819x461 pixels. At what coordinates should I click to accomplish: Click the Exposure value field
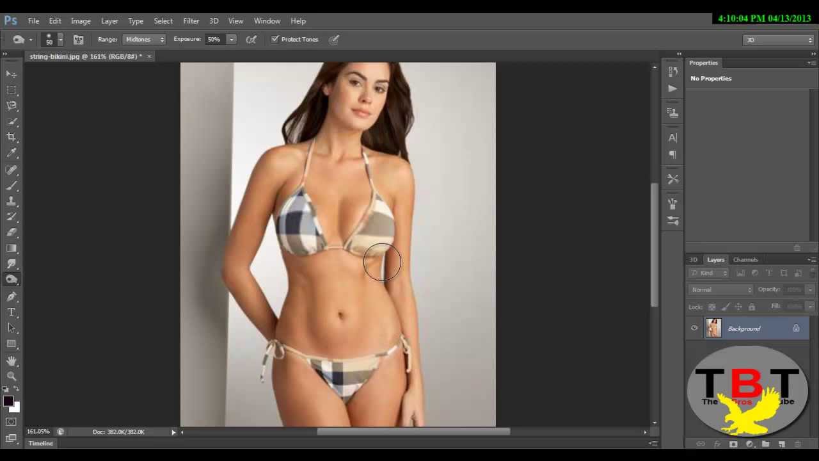click(214, 40)
